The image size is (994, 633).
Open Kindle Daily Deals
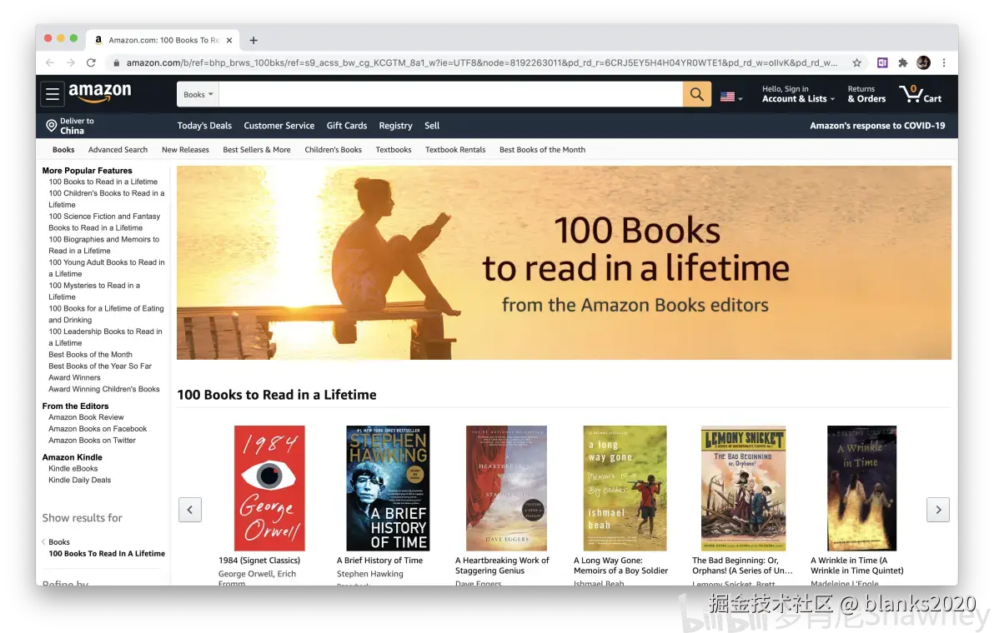coord(80,480)
